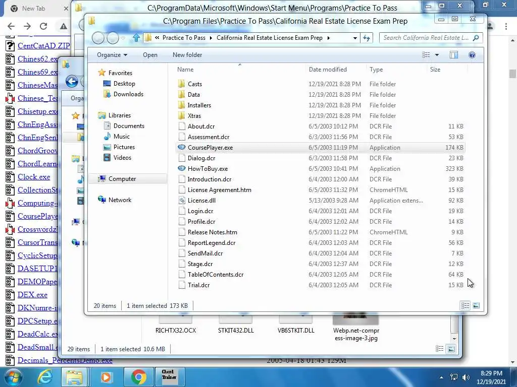The height and width of the screenshot is (387, 517).
Task: Open Windows Explorer taskbar button
Action: pyautogui.click(x=75, y=377)
